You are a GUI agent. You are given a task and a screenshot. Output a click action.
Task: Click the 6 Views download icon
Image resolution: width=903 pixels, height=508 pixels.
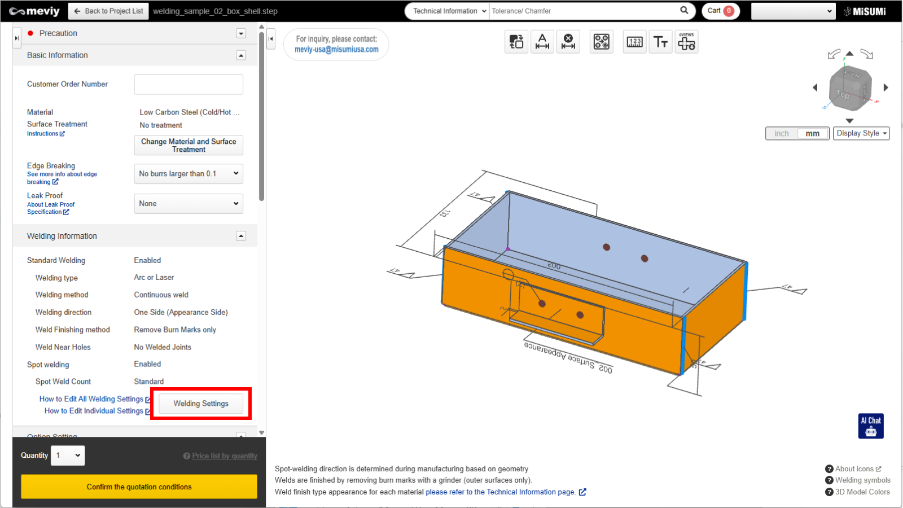[686, 42]
